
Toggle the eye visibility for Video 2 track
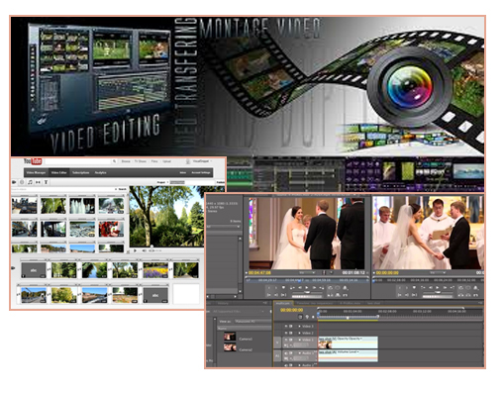[286, 333]
